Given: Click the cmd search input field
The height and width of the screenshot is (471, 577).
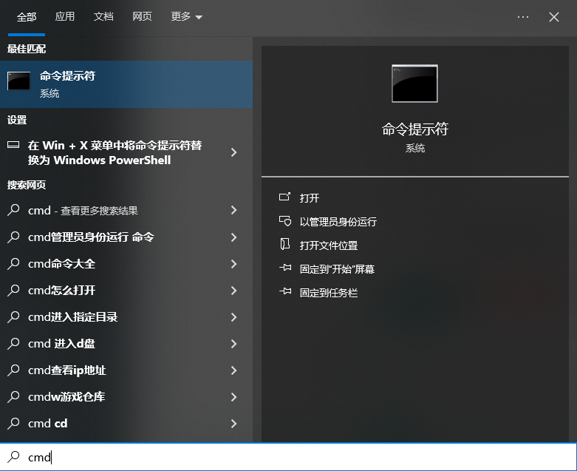Looking at the screenshot, I should (288, 457).
